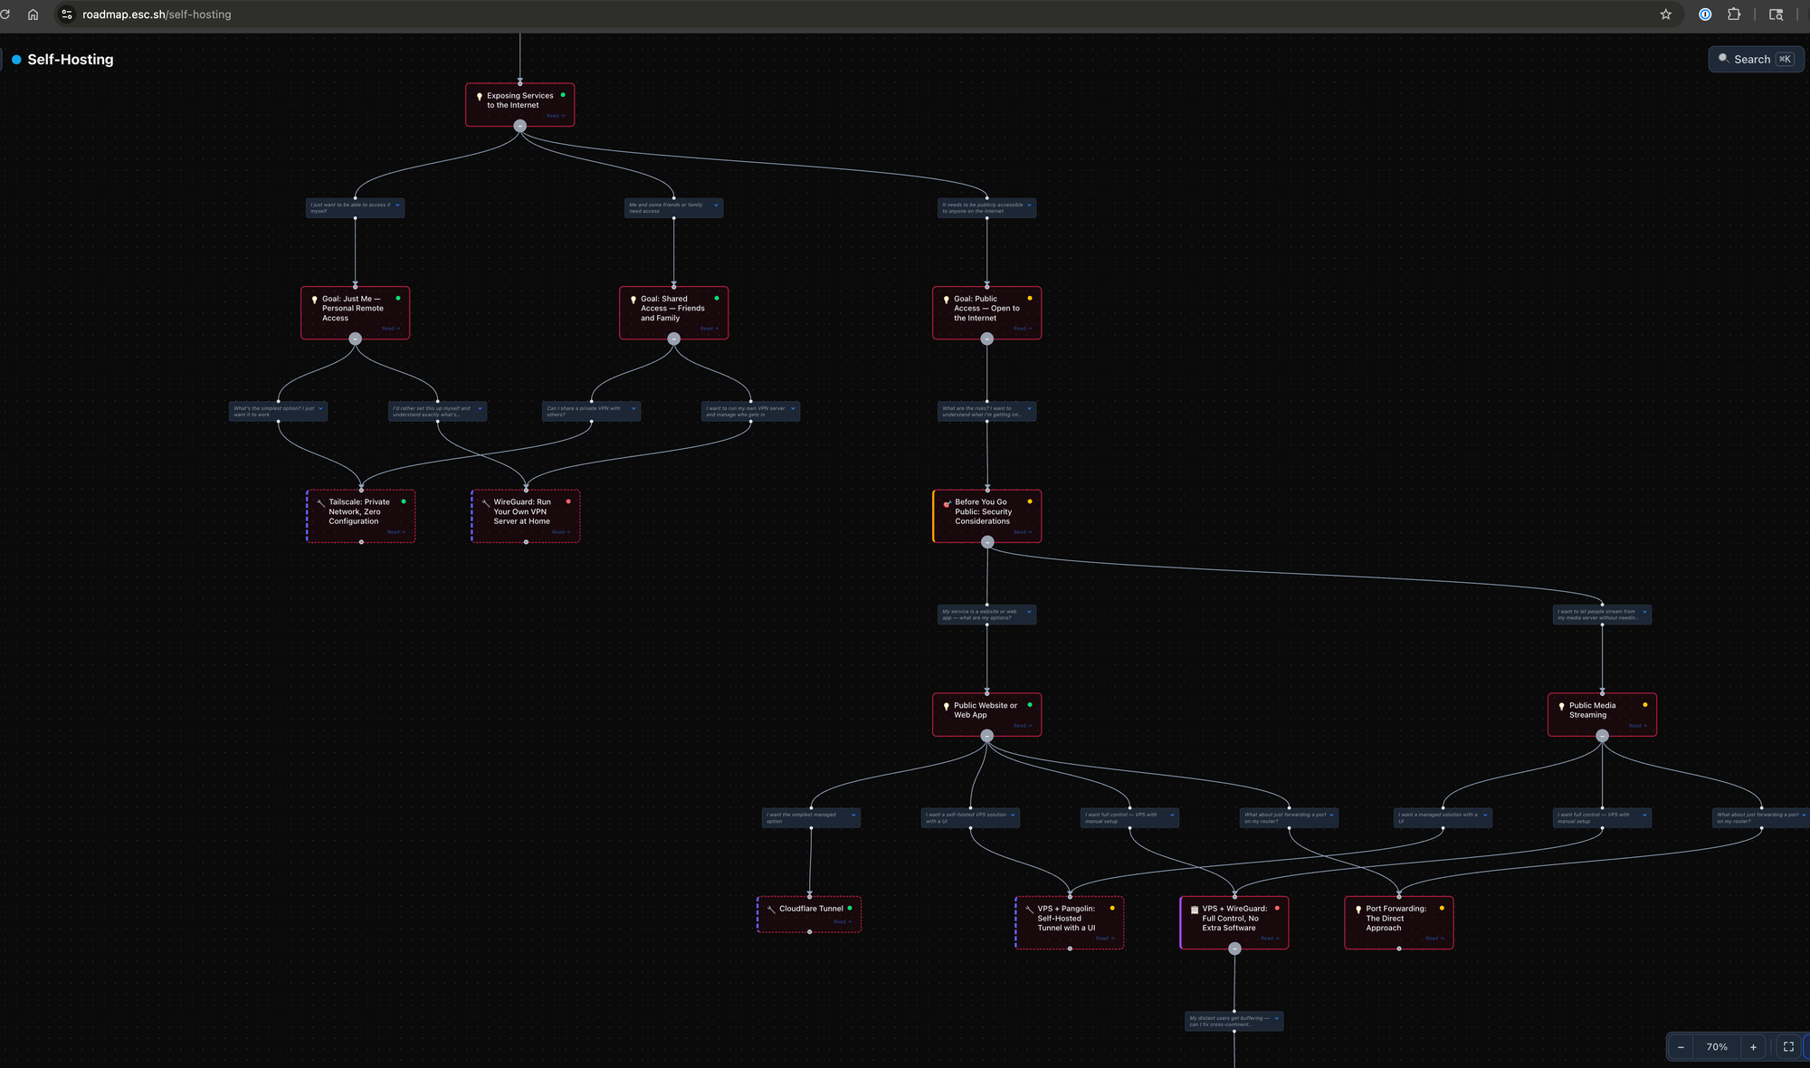Expand "I just want to be able to access it myself" chevron

tap(397, 205)
